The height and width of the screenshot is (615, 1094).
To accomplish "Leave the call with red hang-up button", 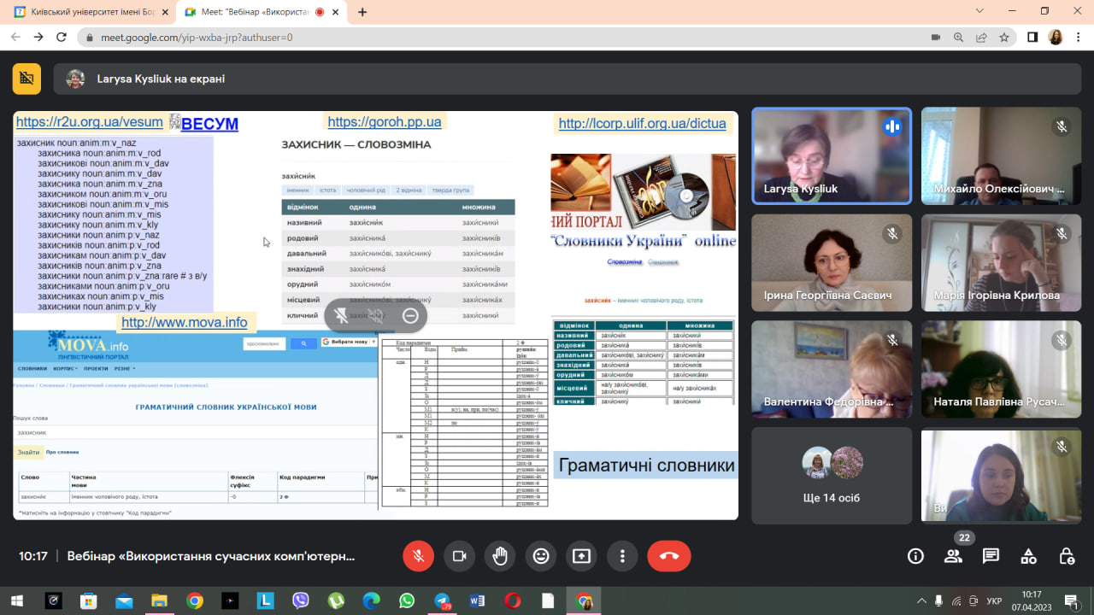I will click(x=668, y=556).
